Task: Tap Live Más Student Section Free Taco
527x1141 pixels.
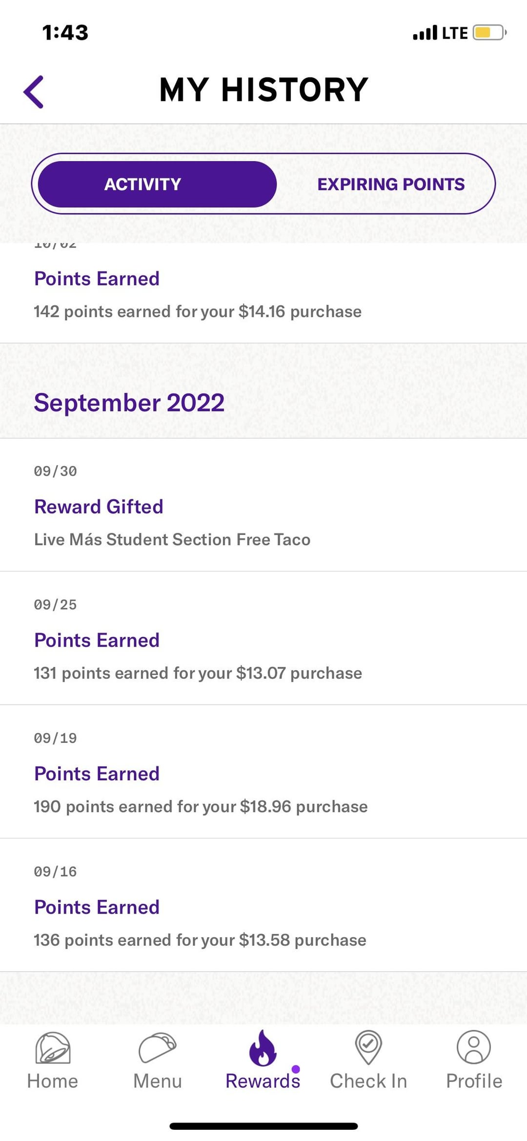Action: [172, 539]
